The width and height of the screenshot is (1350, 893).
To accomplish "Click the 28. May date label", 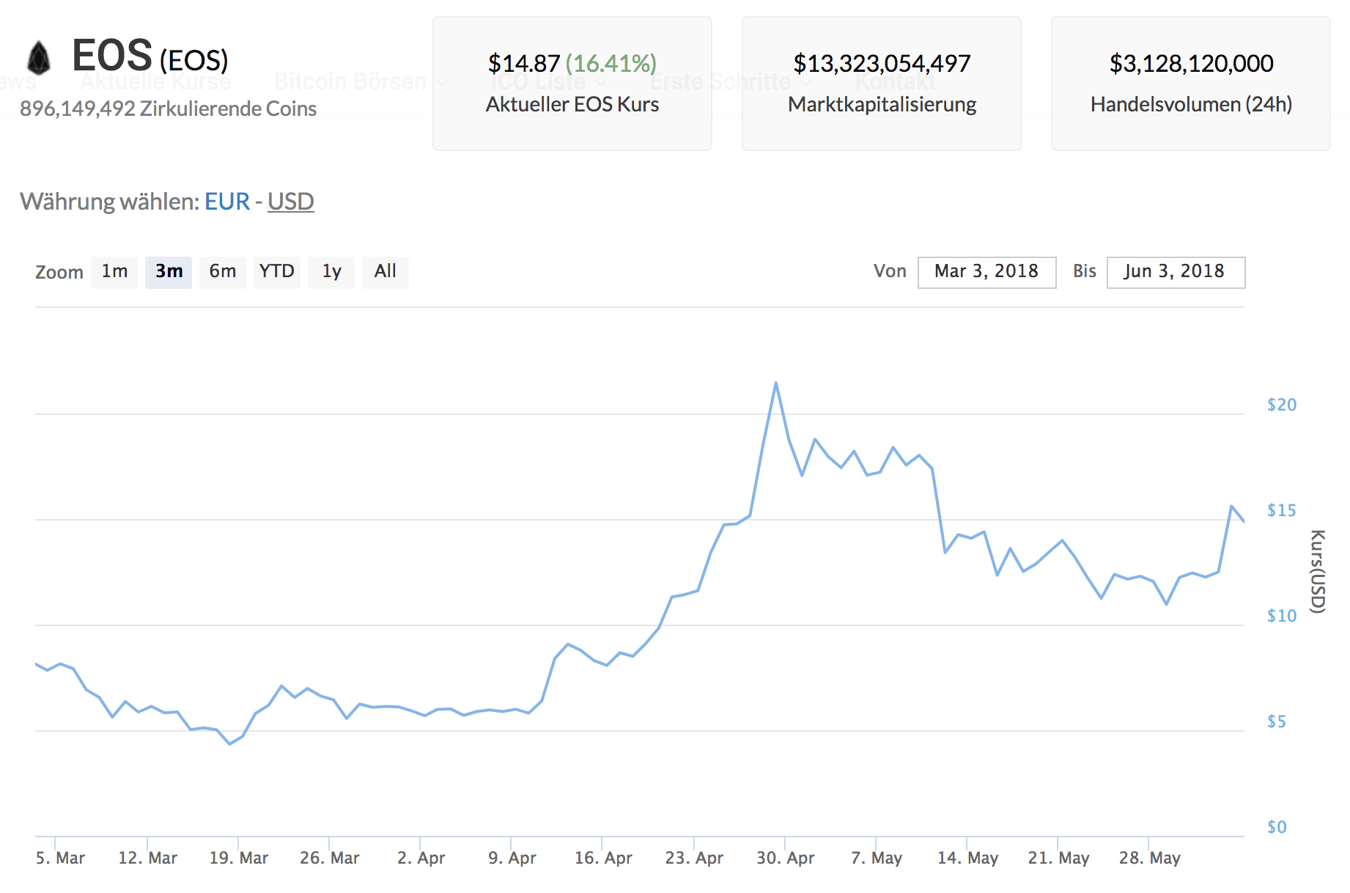I will point(1149,858).
